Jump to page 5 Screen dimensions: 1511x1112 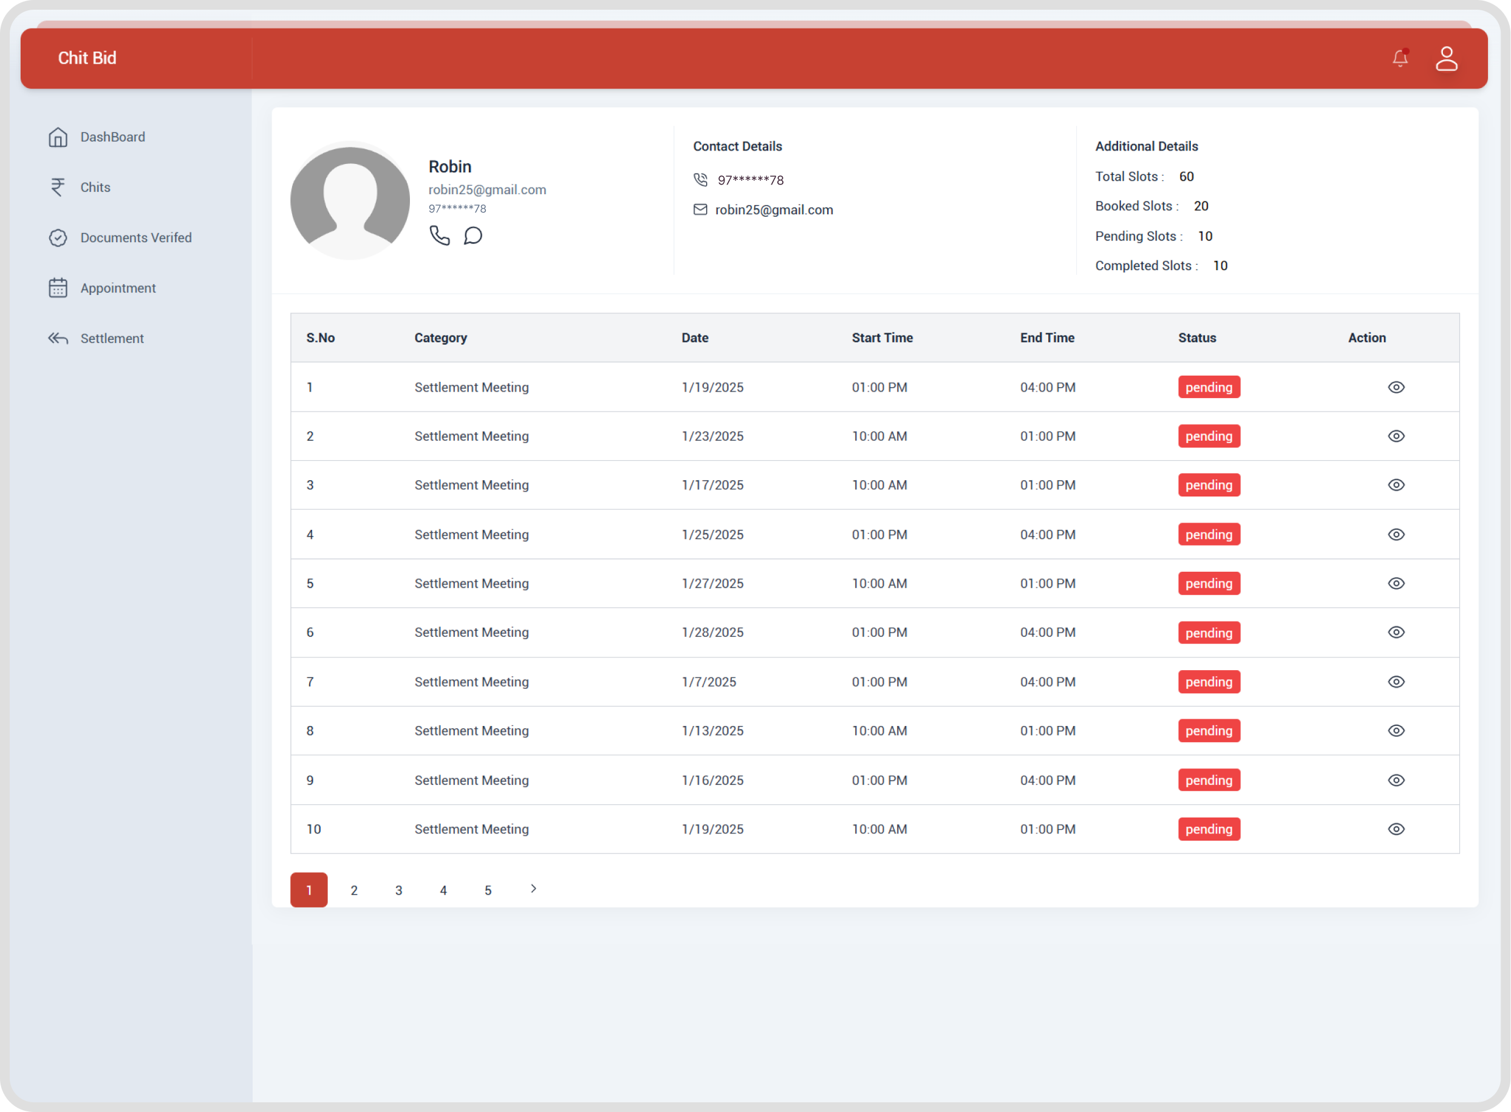[488, 890]
